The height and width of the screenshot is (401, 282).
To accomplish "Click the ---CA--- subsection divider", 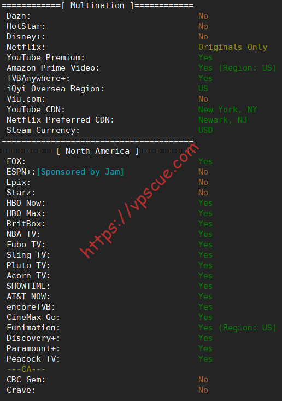I will click(x=26, y=369).
